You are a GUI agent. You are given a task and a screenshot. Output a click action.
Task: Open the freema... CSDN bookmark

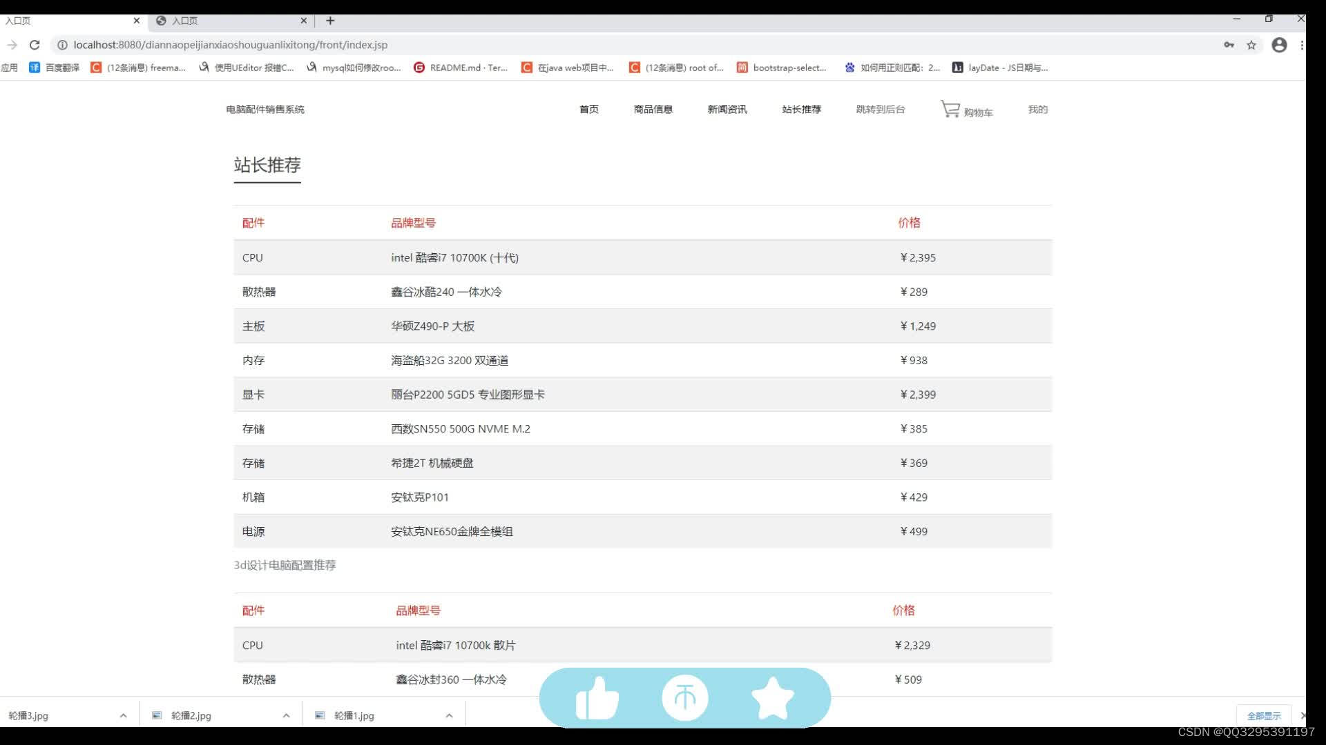(x=138, y=68)
